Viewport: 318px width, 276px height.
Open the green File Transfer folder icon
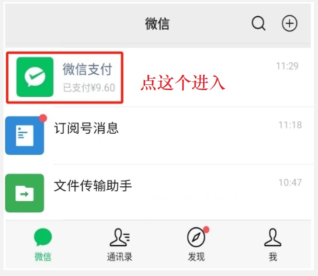[24, 193]
